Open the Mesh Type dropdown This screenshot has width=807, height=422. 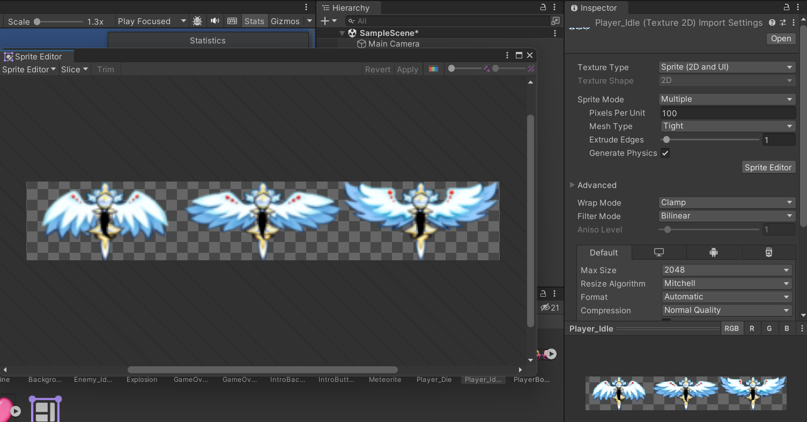click(x=728, y=126)
